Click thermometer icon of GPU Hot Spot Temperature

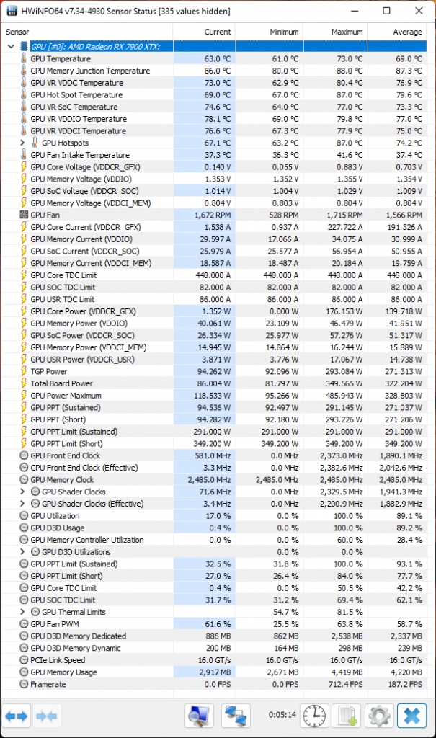(x=24, y=94)
